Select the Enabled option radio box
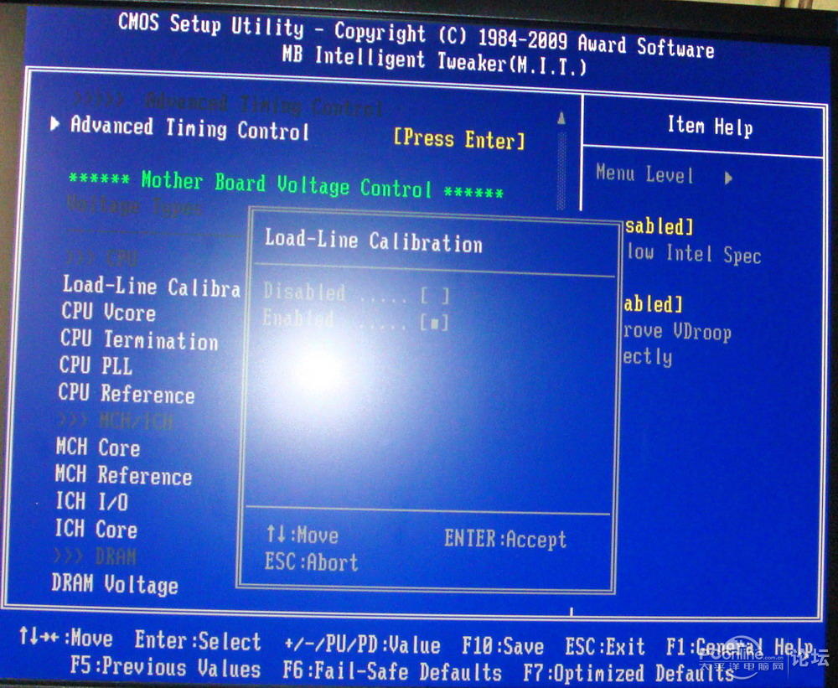 coord(435,322)
